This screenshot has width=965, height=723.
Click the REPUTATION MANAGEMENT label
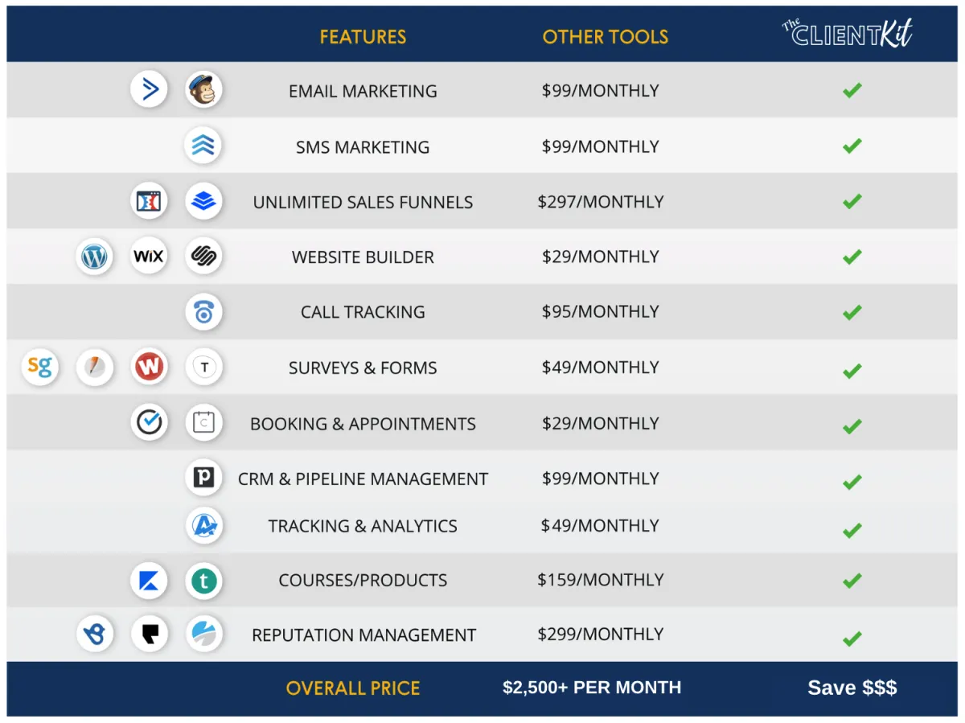pos(363,635)
